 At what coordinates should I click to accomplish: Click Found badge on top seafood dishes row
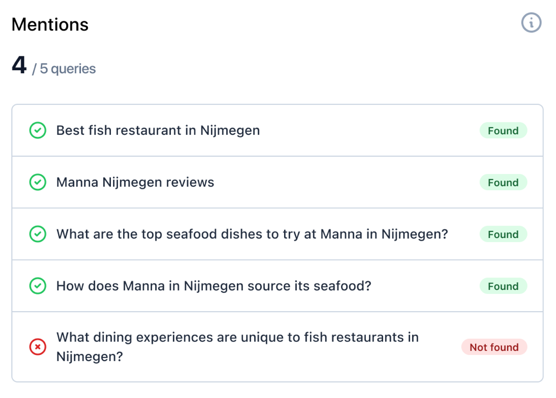pyautogui.click(x=503, y=234)
